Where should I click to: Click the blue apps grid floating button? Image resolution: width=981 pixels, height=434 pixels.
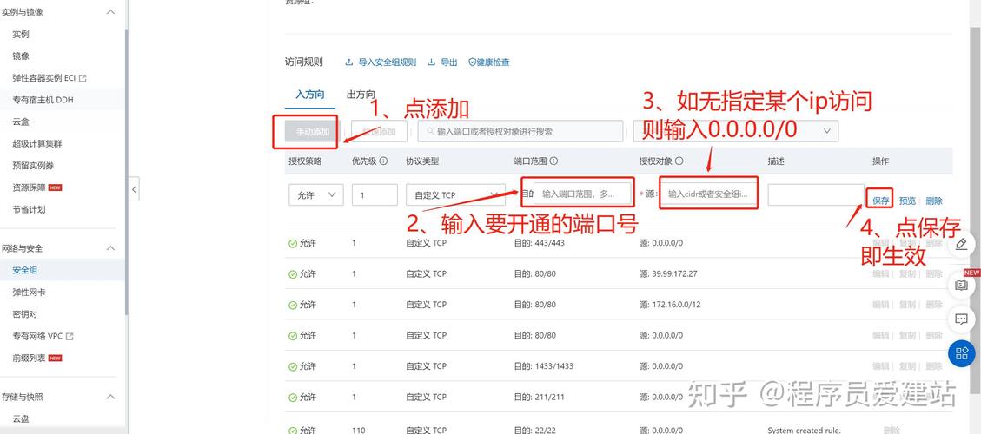coord(962,354)
